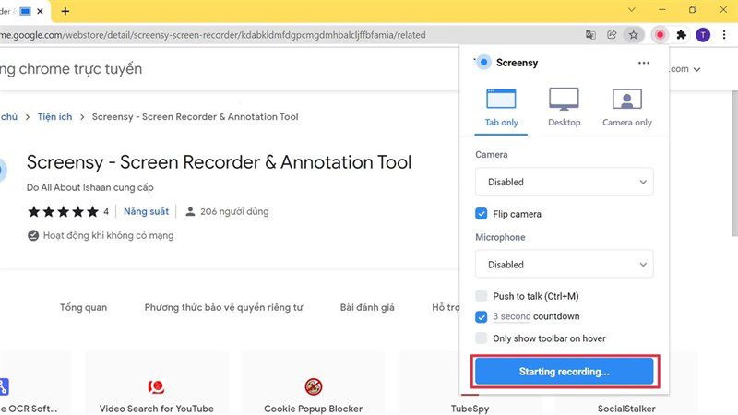Click the five-star rating
This screenshot has width=738, height=415.
[x=63, y=212]
